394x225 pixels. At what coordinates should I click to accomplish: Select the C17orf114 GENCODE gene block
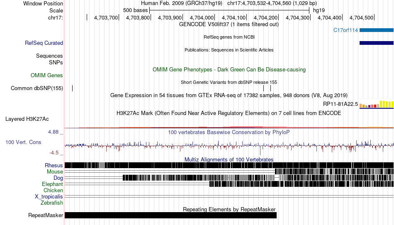coord(377,30)
